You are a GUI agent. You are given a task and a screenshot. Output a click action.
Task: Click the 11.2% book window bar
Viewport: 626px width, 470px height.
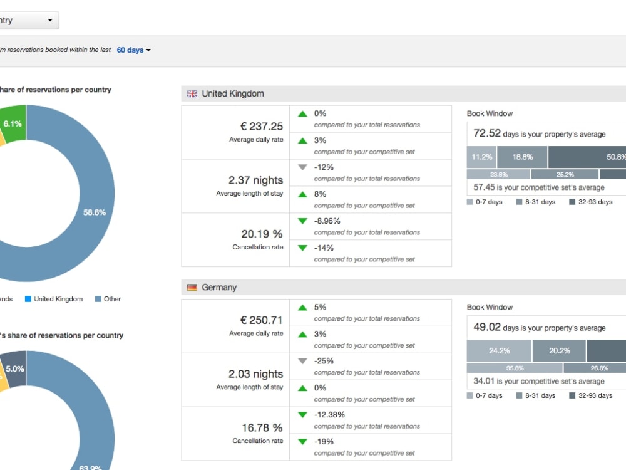[x=481, y=157]
